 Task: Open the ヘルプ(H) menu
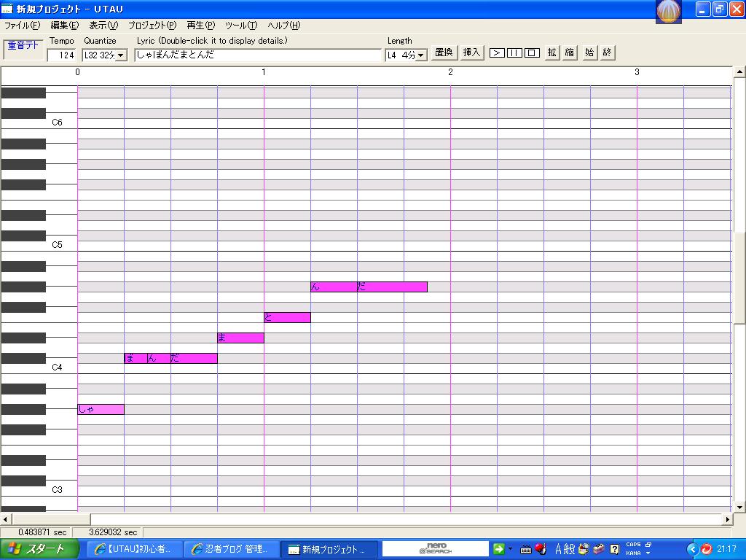pos(284,26)
